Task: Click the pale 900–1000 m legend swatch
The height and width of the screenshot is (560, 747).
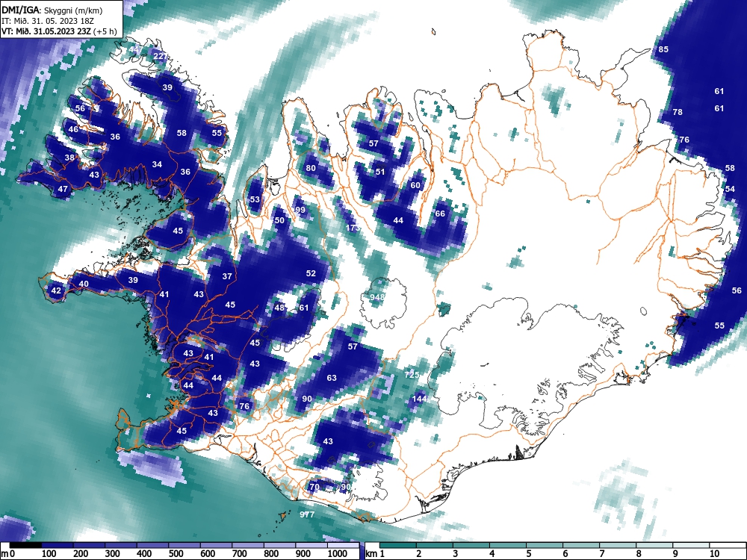Action: pos(311,545)
